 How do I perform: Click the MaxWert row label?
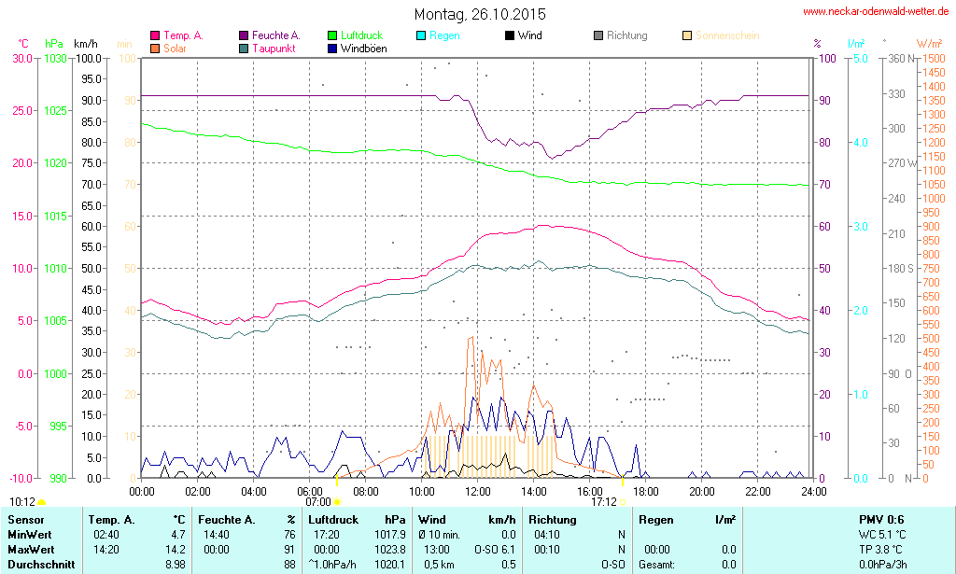click(31, 549)
